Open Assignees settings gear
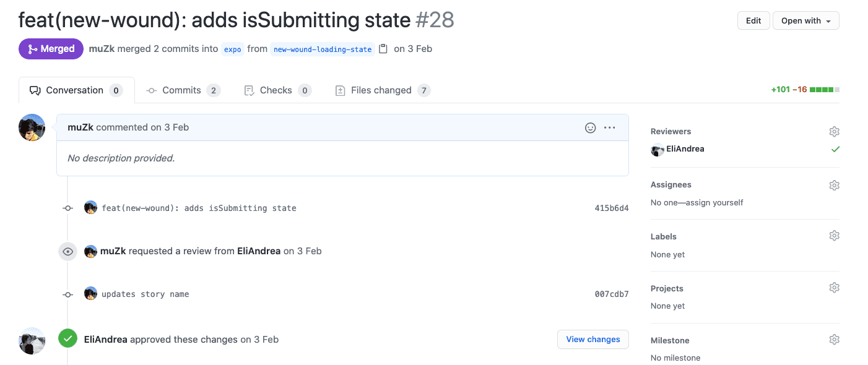 coord(834,185)
